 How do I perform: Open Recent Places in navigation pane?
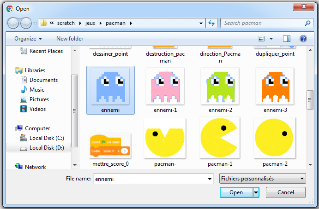pyautogui.click(x=46, y=51)
